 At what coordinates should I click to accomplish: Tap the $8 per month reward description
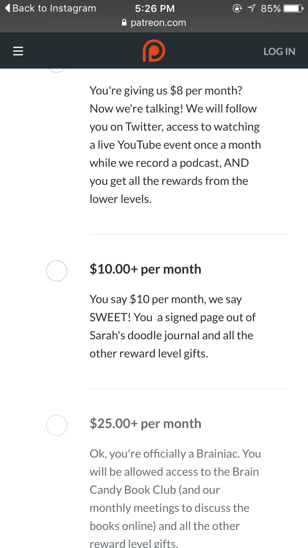click(x=175, y=145)
